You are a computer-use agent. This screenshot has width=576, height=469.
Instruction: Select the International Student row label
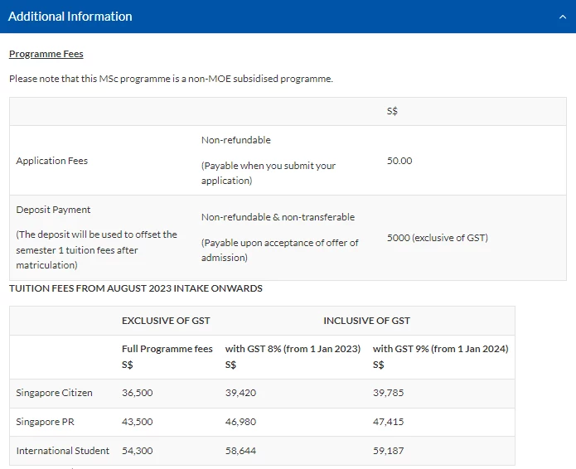[x=63, y=451]
